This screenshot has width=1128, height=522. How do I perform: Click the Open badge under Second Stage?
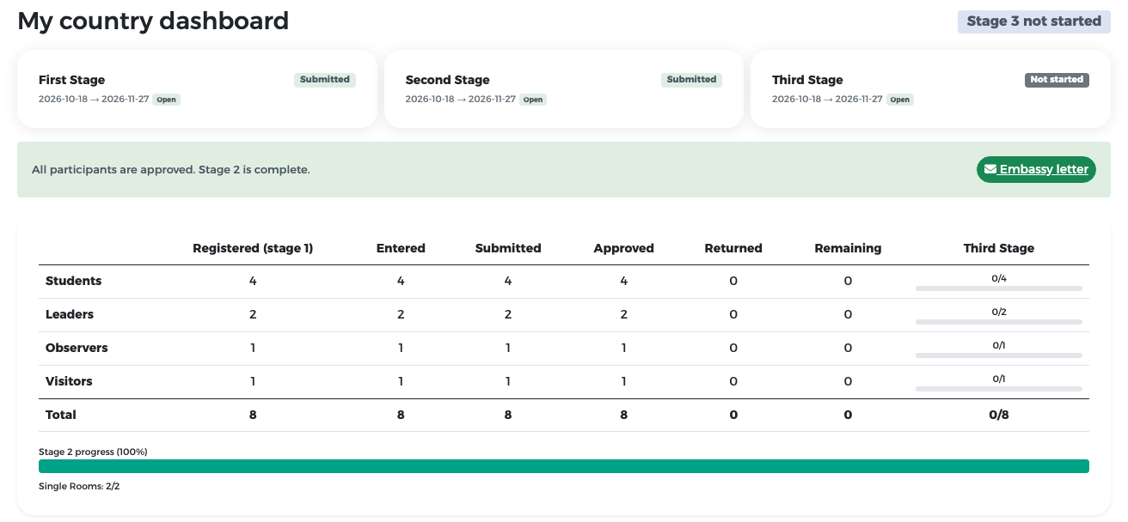click(x=533, y=100)
